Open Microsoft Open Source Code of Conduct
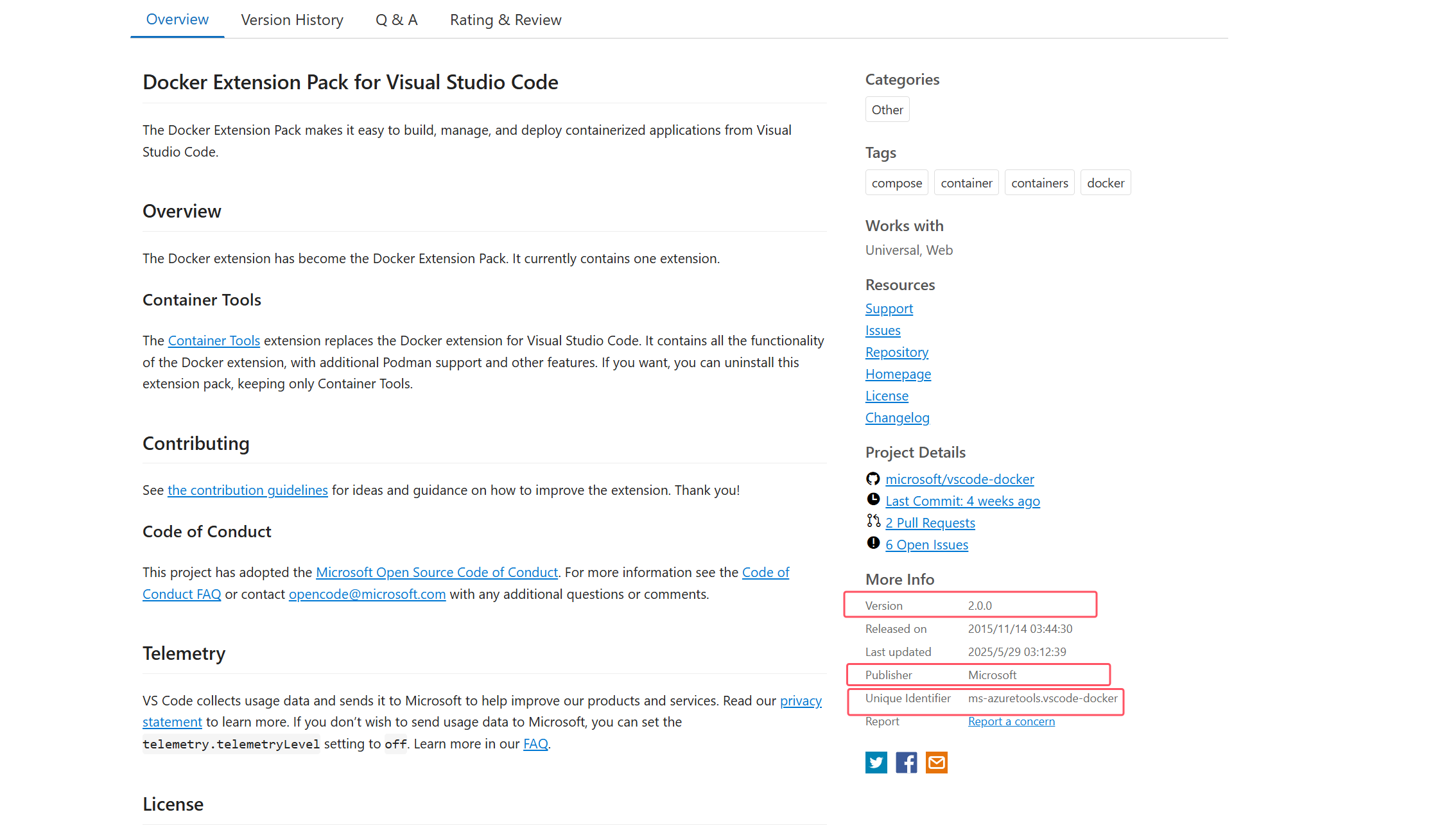 (437, 573)
